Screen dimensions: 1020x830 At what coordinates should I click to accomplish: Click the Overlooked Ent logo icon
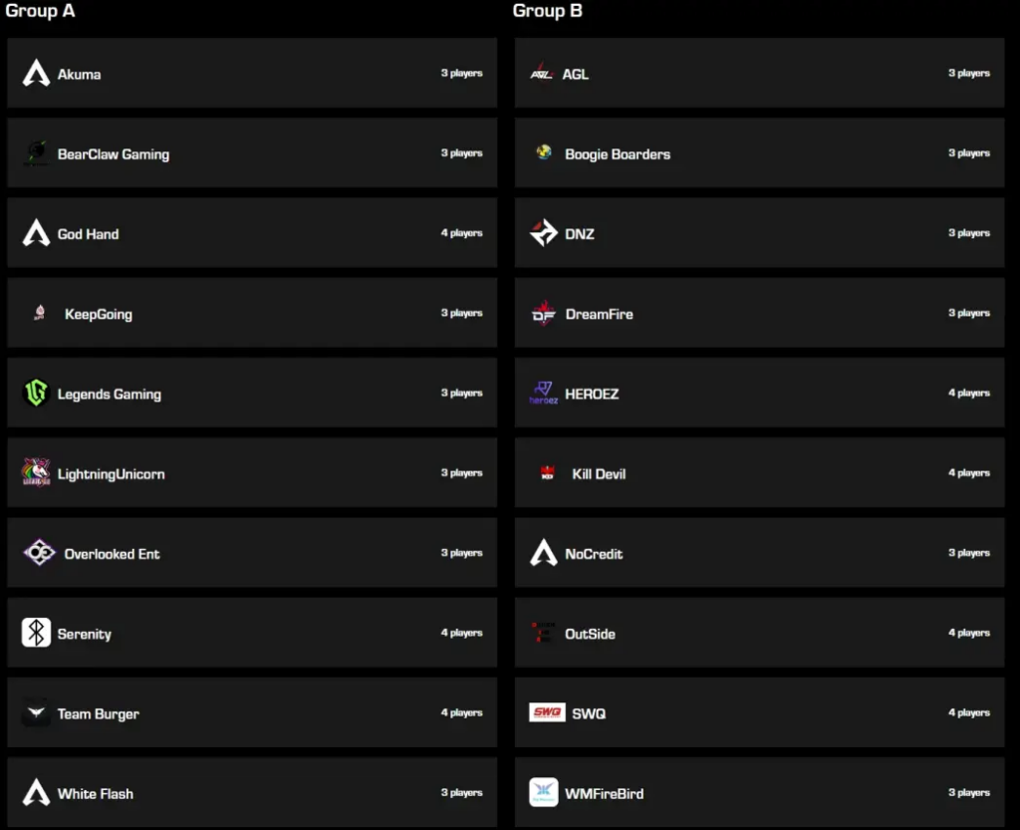tap(40, 553)
